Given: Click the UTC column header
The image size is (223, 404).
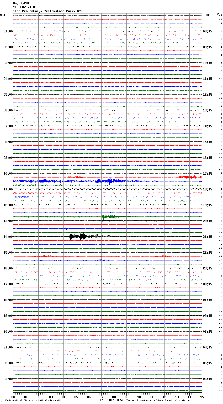Looking at the screenshot, I should pyautogui.click(x=208, y=15).
